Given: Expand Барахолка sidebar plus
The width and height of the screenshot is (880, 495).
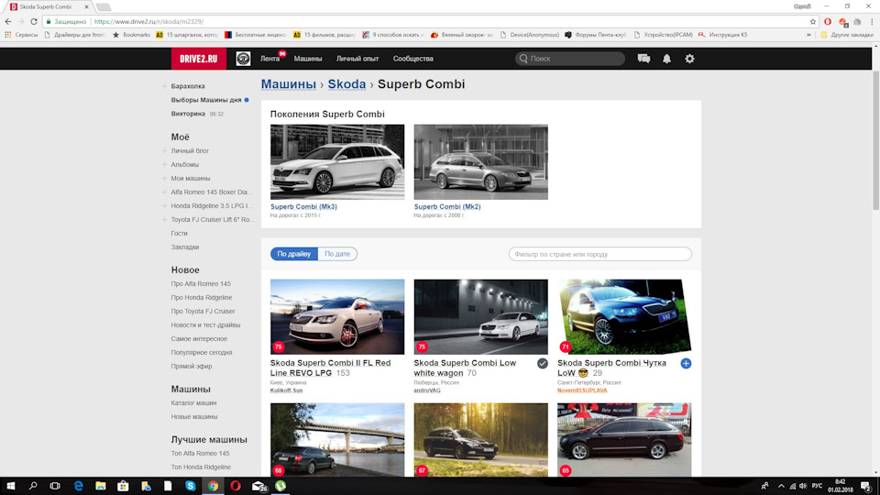Looking at the screenshot, I should [x=164, y=86].
